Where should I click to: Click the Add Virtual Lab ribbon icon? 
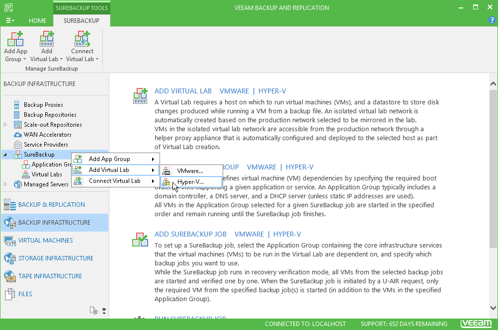(x=47, y=39)
